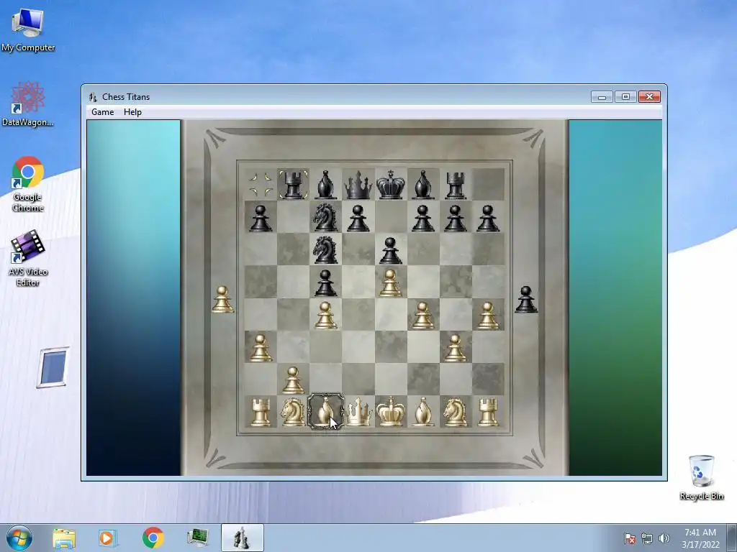Image resolution: width=737 pixels, height=552 pixels.
Task: Click the black rook on g8
Action: tap(456, 185)
